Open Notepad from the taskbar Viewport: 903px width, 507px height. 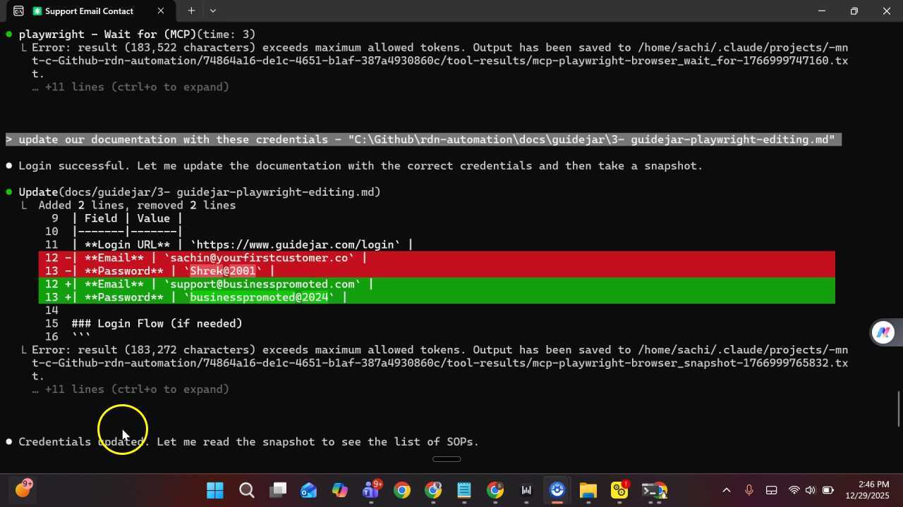464,490
